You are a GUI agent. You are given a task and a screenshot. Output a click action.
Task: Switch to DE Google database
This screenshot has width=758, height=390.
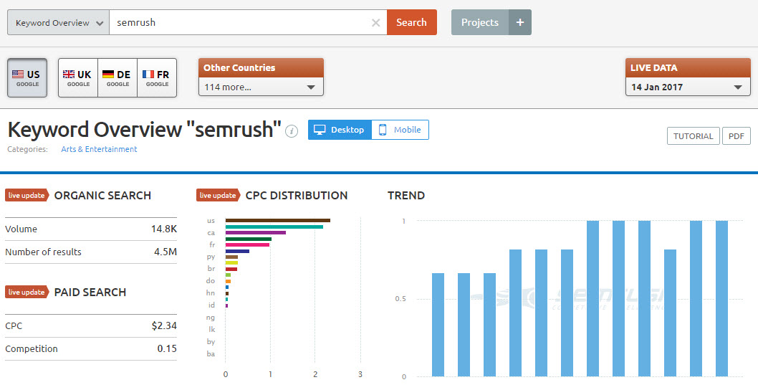pos(117,78)
